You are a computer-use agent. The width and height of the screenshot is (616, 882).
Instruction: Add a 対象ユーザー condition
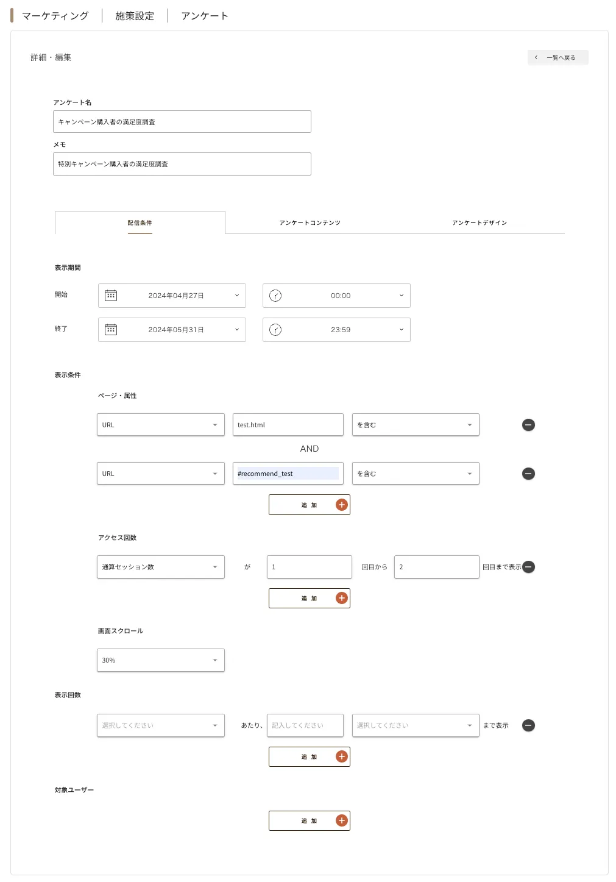pos(310,820)
